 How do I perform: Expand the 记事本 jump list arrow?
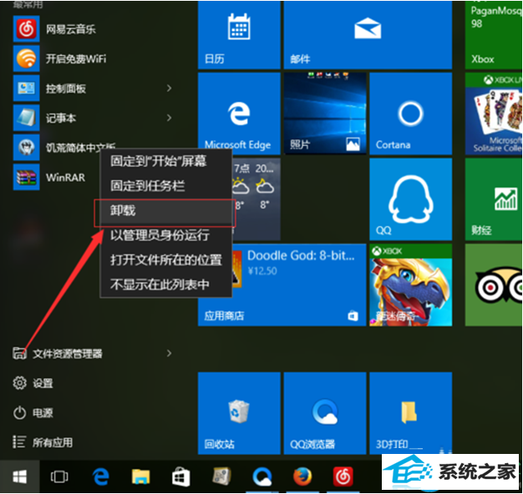click(x=169, y=118)
